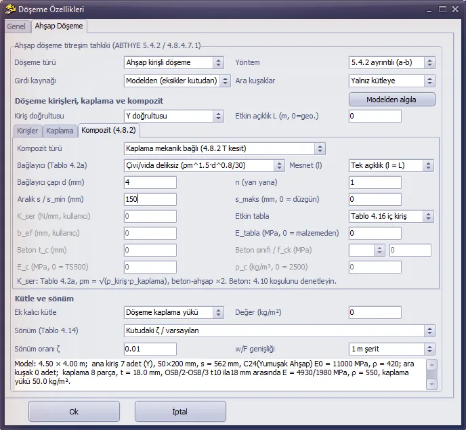This screenshot has width=466, height=430.
Task: Click the scroll down arrow of model info box
Action: tap(431, 385)
